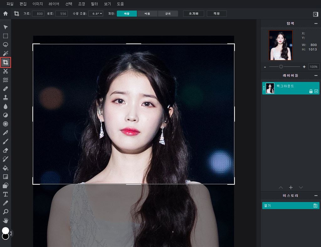
Task: Click the navigator zoom slider handle
Action: [281, 67]
